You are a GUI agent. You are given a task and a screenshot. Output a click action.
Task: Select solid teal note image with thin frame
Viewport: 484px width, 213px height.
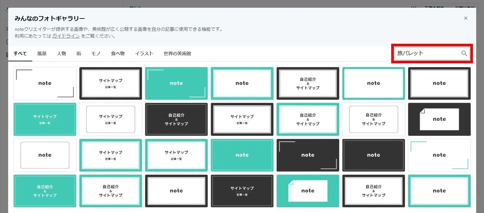click(242, 155)
